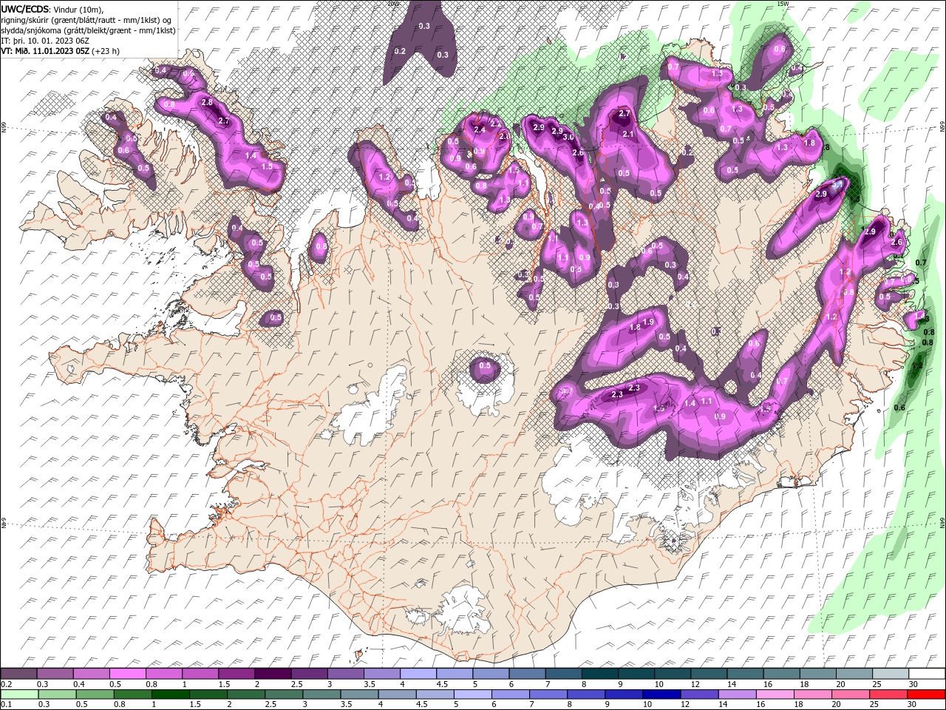This screenshot has height=710, width=946.
Task: Click the crimson 25–30 rain legend swatch
Action: pos(888,694)
